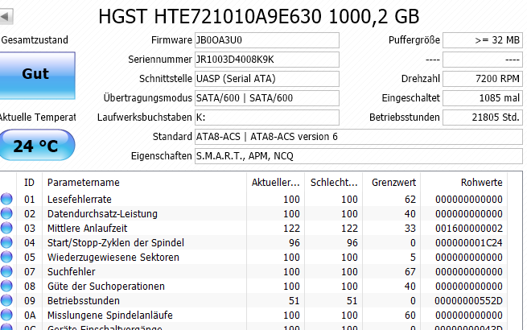Click the Eingeschaltet field 1085 mal
527x330 pixels.
point(483,98)
